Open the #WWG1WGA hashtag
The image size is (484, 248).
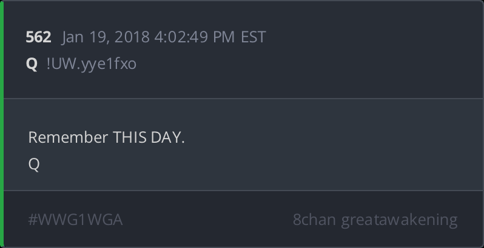tap(75, 220)
